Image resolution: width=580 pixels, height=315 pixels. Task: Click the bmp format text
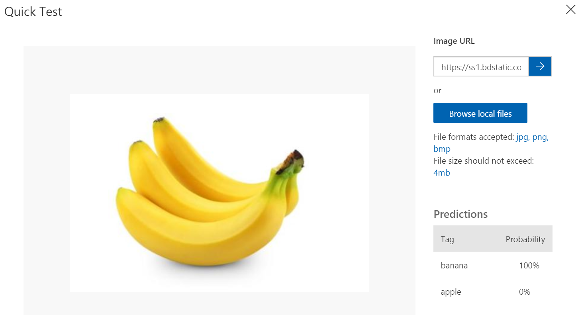442,149
